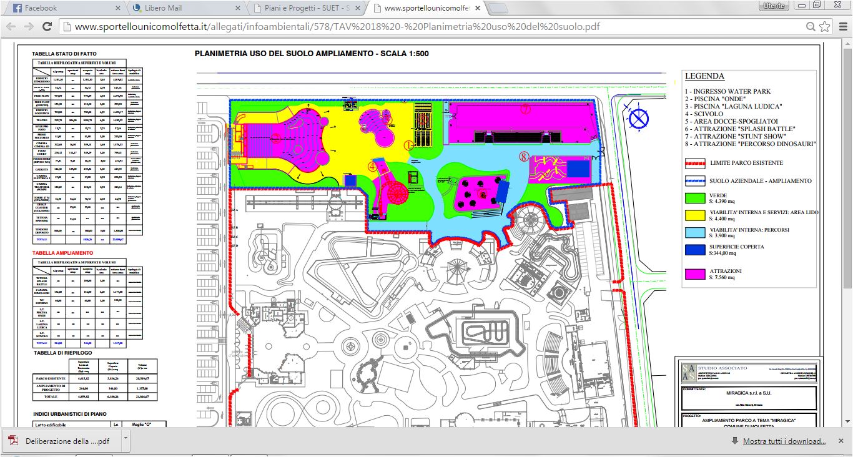Click the yellow VIABILITA' INTERNA E SERVIZI swatch
The height and width of the screenshot is (457, 853).
click(x=694, y=216)
